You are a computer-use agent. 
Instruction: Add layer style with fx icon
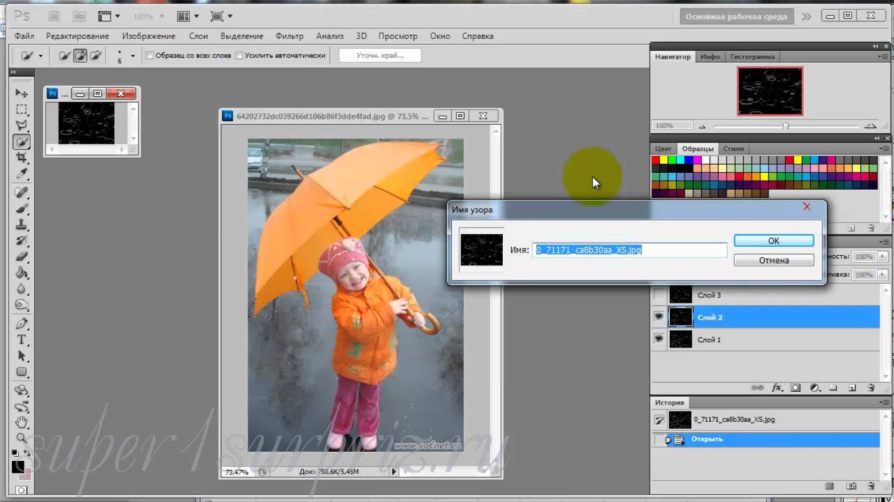[x=777, y=388]
